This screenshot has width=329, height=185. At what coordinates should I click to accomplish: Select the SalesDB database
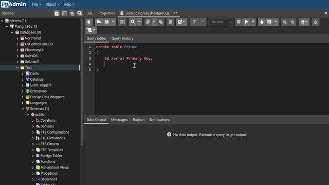click(31, 56)
